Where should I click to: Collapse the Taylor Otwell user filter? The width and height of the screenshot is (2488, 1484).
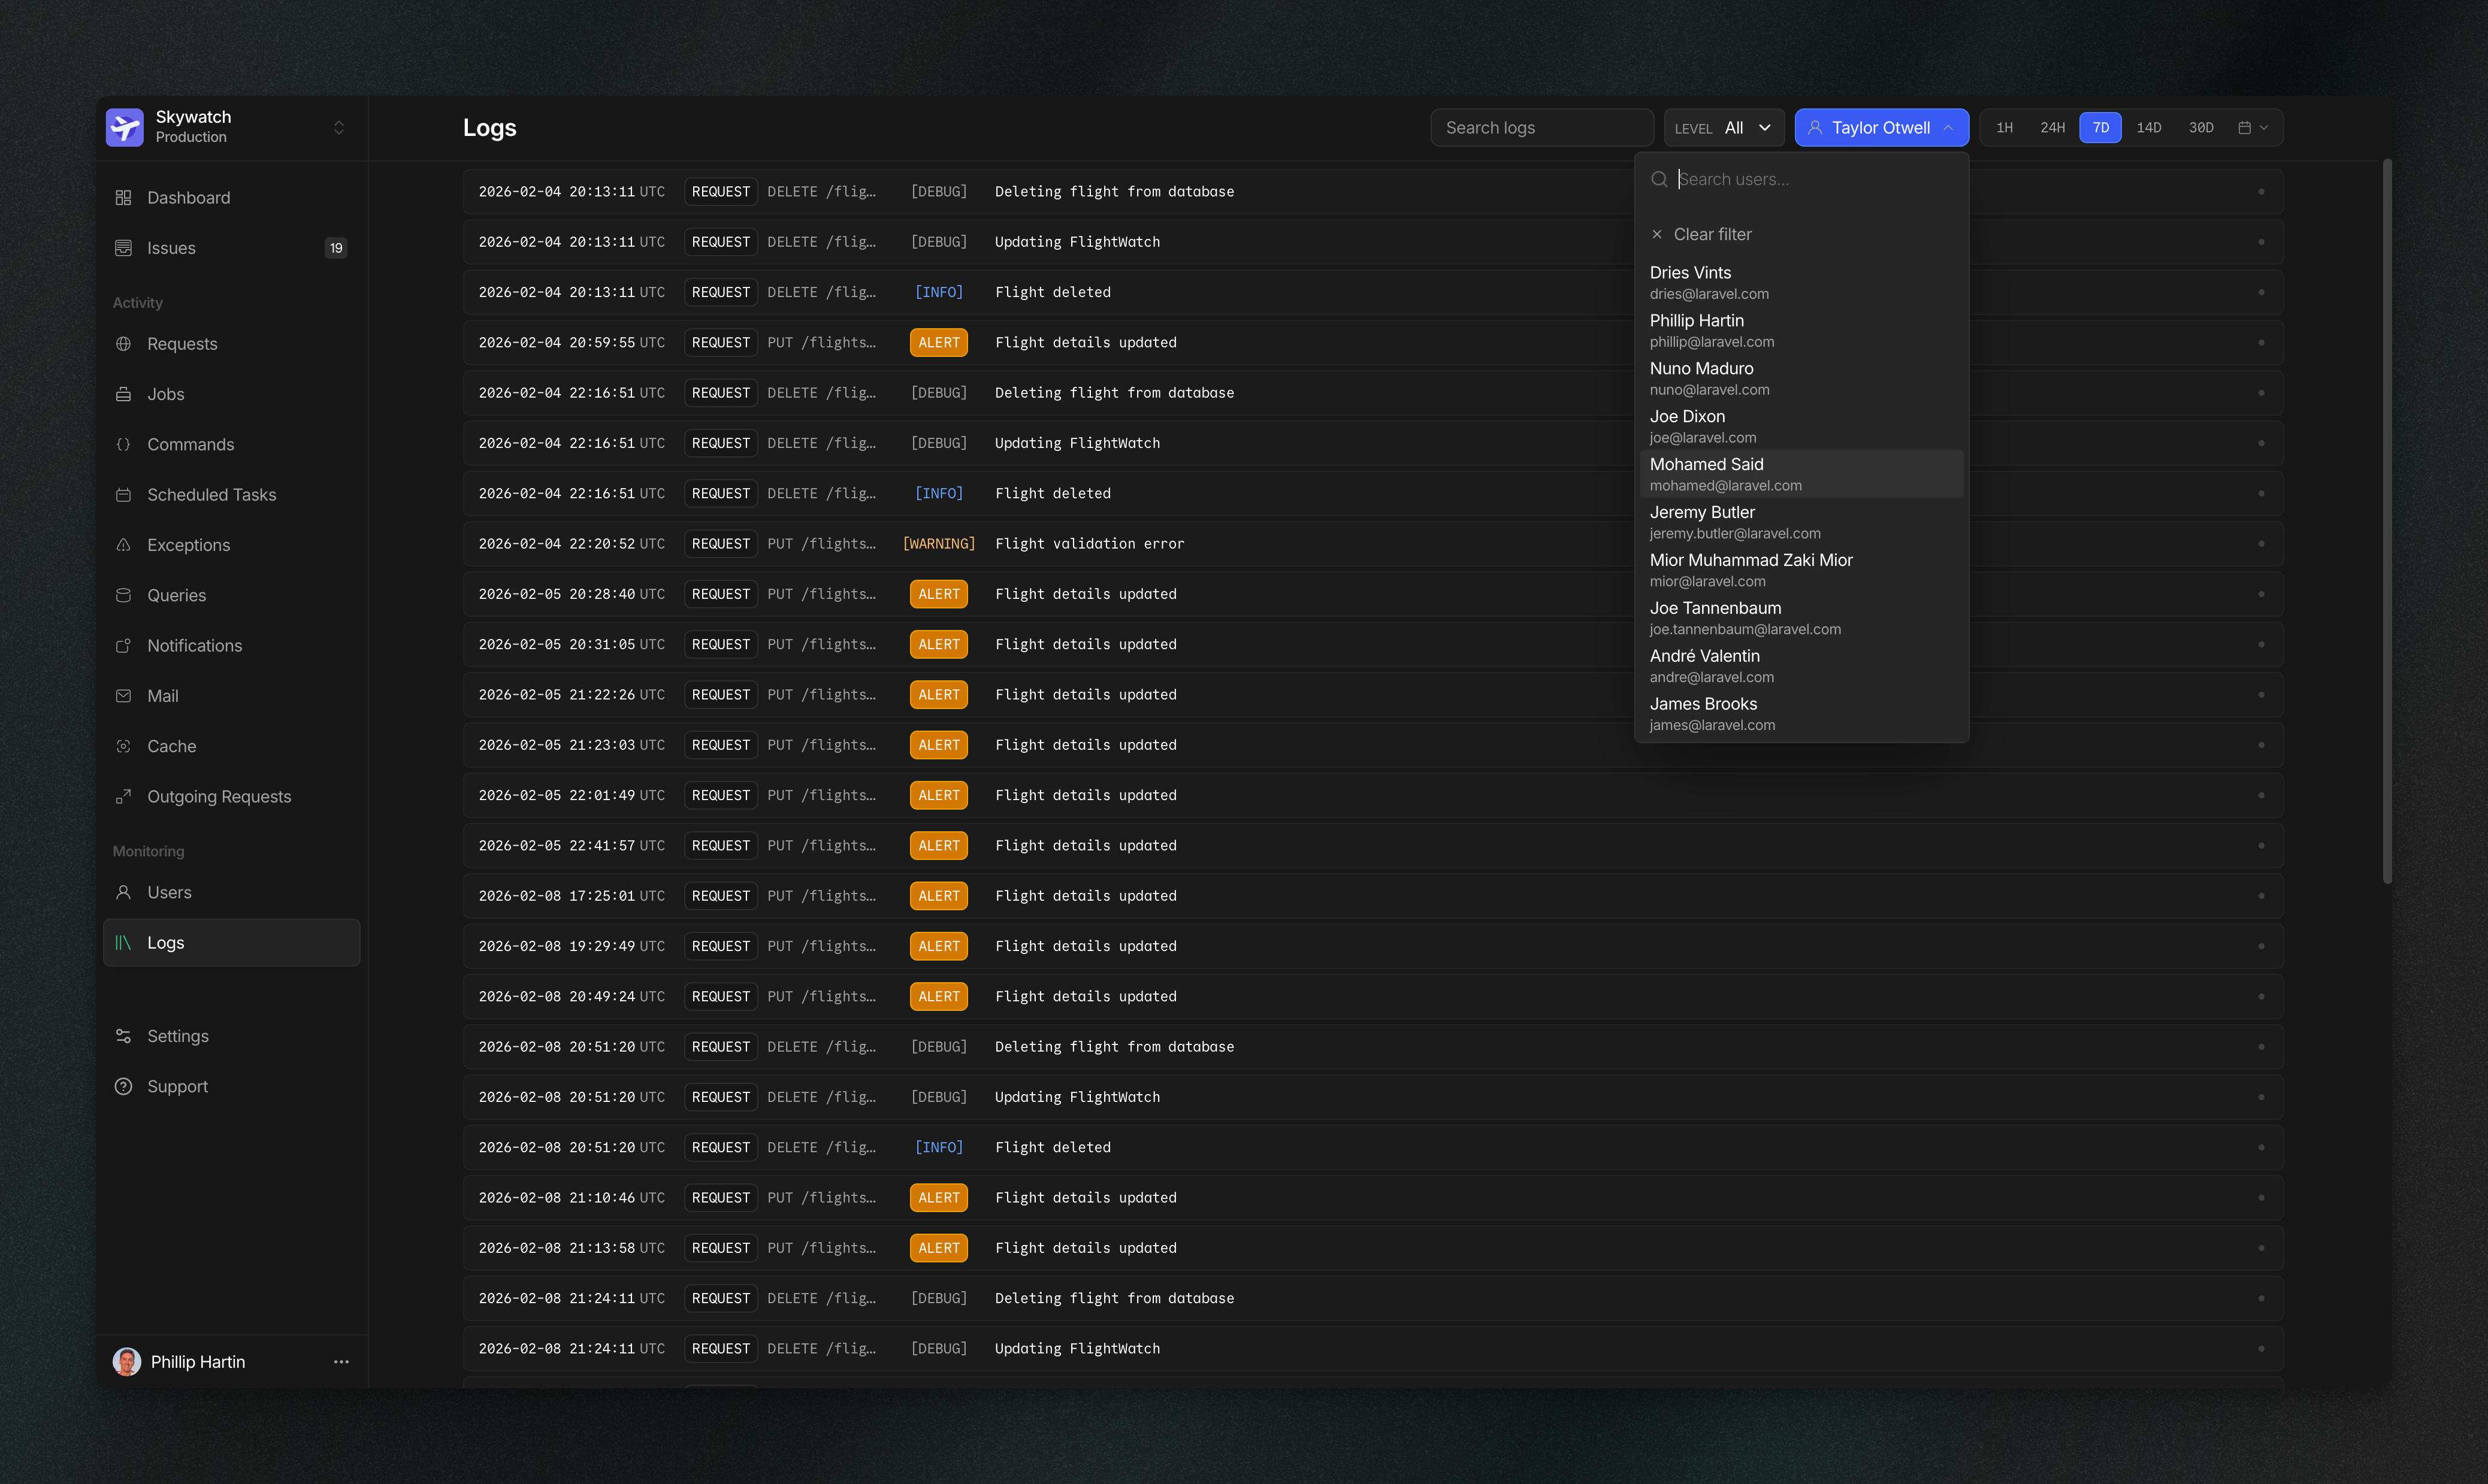tap(1881, 128)
